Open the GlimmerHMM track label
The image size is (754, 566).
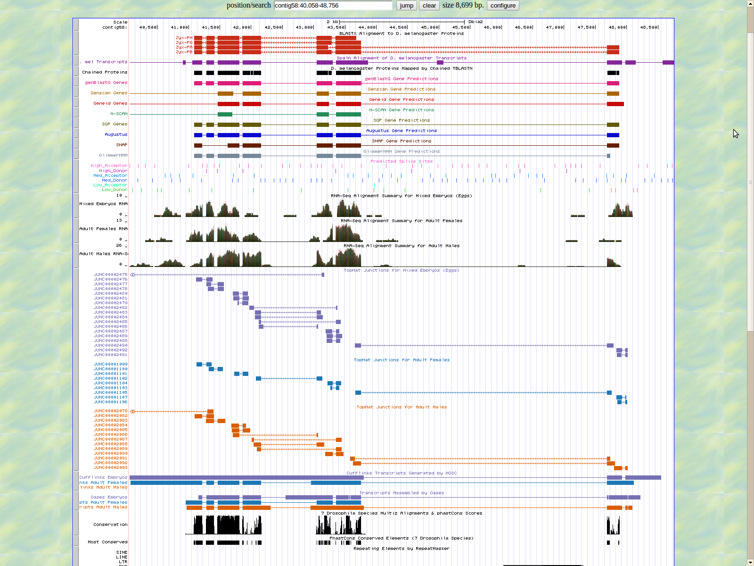coord(113,155)
